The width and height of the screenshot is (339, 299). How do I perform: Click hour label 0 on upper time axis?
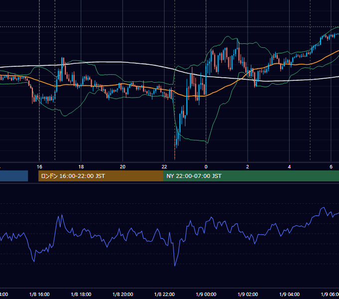coord(206,167)
